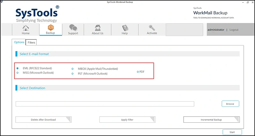Switch to the Filters tab
The width and height of the screenshot is (255, 136).
pyautogui.click(x=31, y=43)
